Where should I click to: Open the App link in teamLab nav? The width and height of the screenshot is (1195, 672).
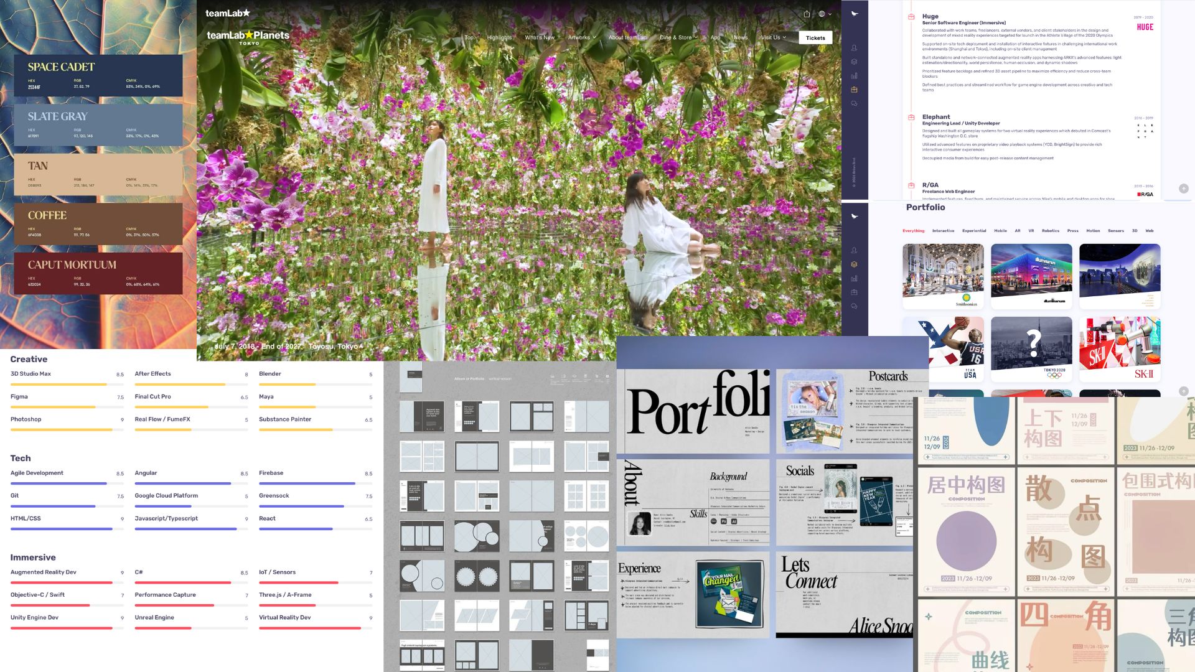[716, 37]
